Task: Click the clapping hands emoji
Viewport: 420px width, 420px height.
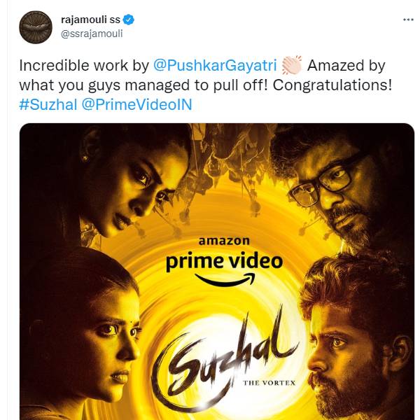Action: coord(292,65)
